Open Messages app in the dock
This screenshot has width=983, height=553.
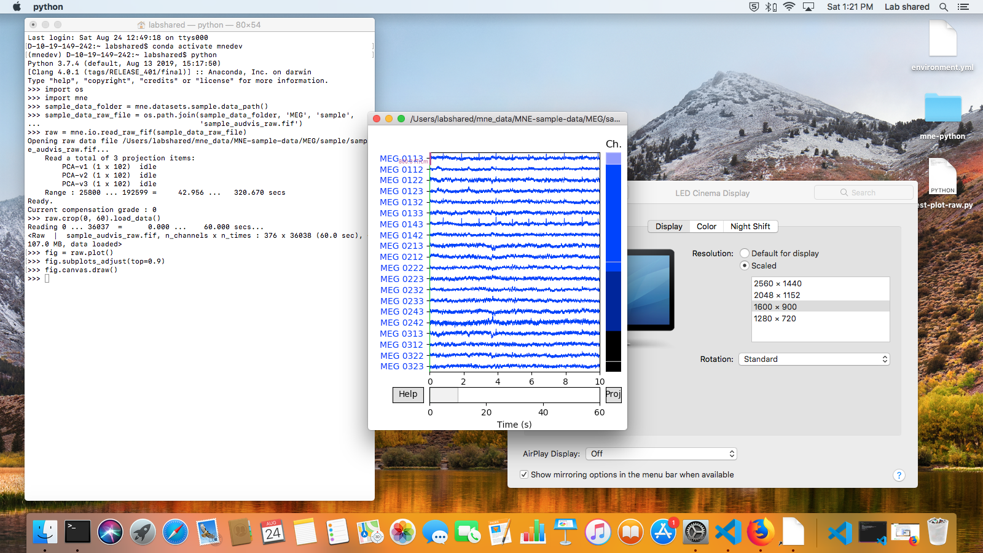436,532
